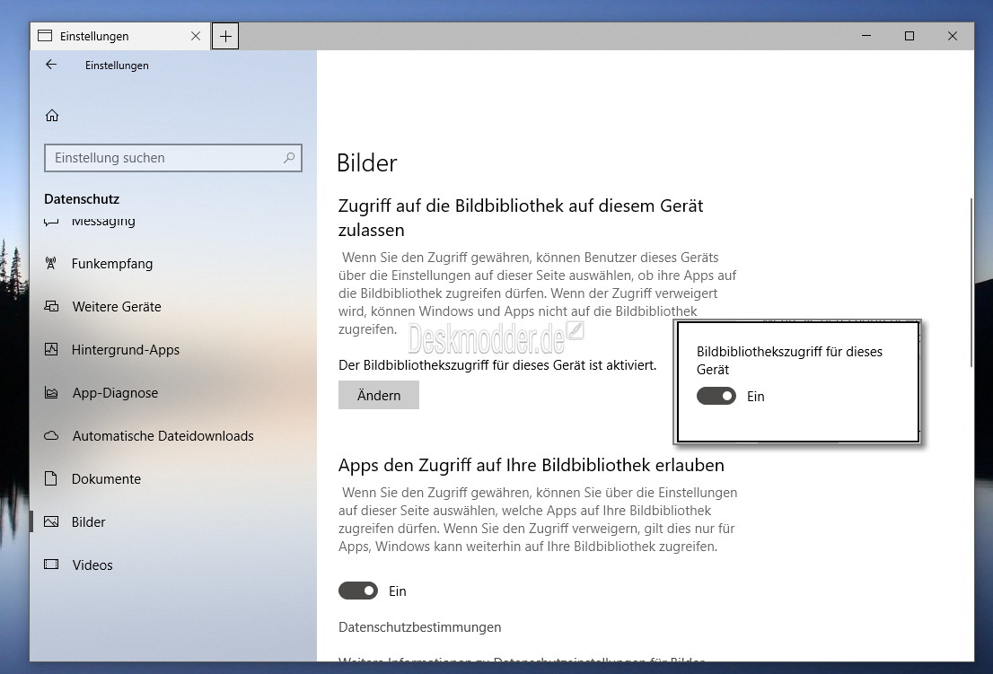Open Weitere Geräte settings
The width and height of the screenshot is (993, 674).
click(x=173, y=306)
